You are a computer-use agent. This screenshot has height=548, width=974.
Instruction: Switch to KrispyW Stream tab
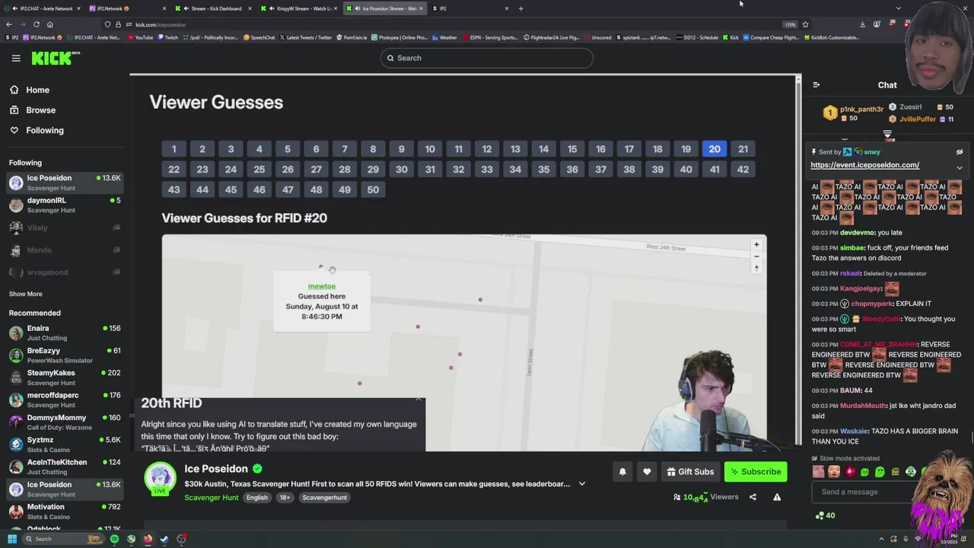click(299, 8)
